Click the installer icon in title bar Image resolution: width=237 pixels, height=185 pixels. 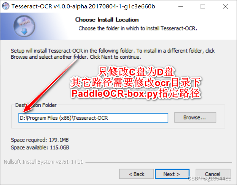point(6,6)
